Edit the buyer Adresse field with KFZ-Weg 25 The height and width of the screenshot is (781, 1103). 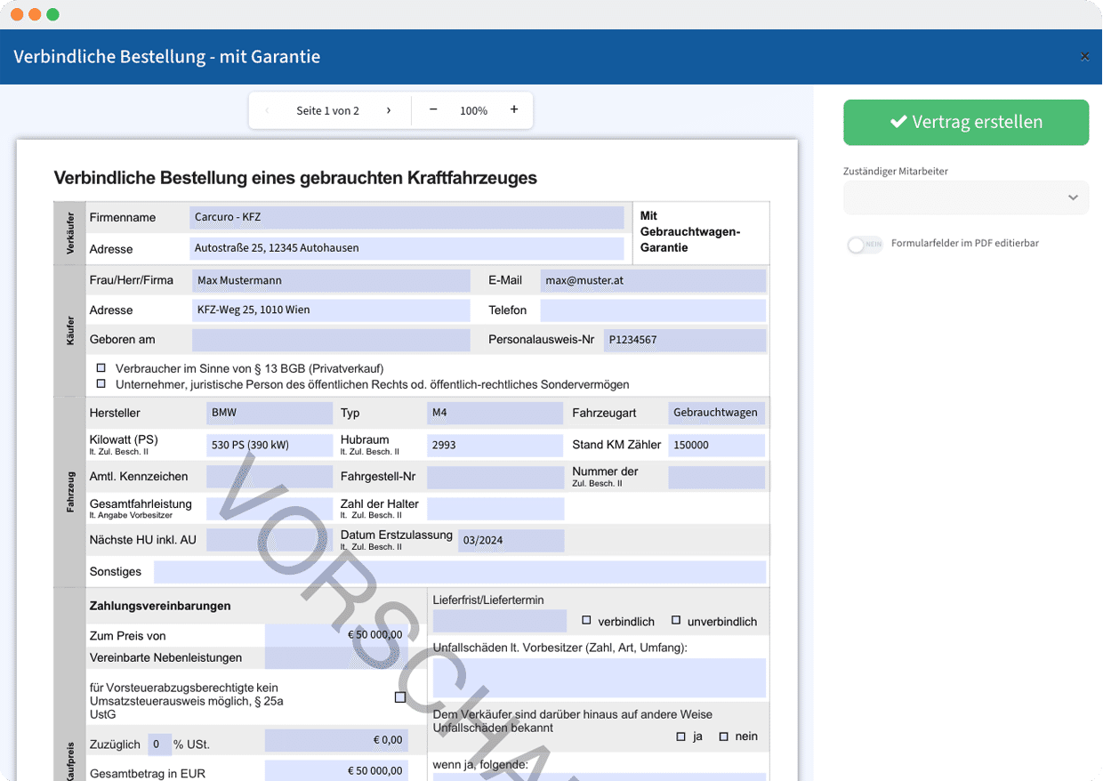331,310
